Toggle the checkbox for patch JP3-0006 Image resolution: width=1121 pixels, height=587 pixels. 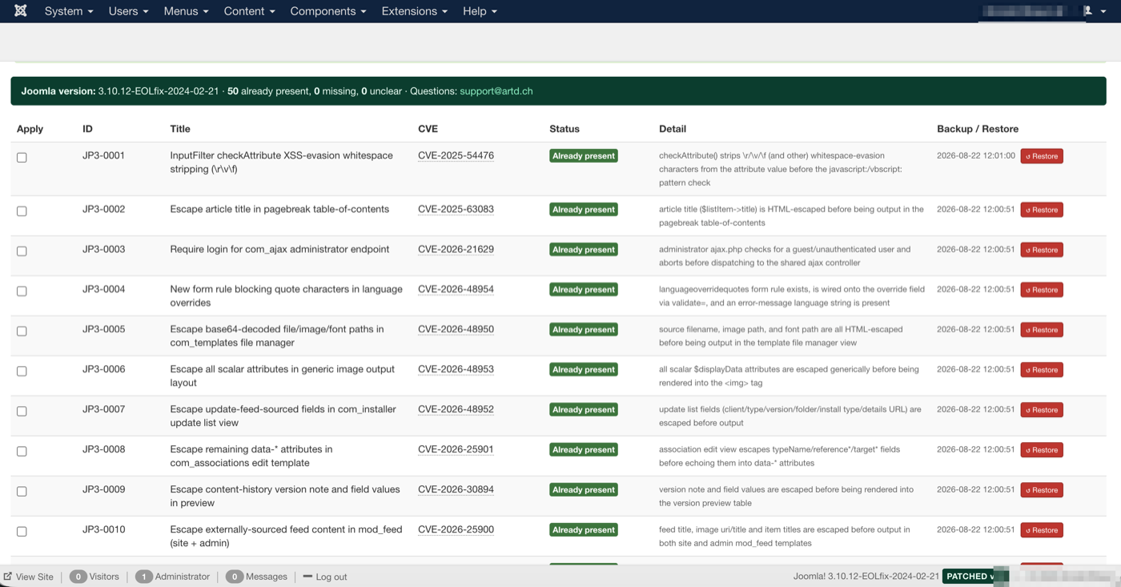22,372
